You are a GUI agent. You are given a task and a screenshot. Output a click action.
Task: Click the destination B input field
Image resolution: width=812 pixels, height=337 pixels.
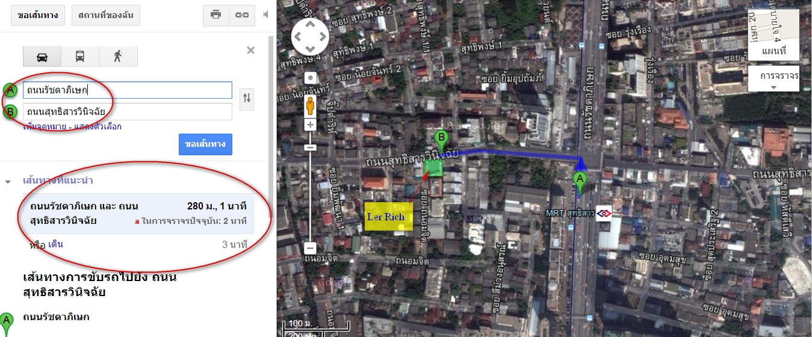[x=128, y=111]
